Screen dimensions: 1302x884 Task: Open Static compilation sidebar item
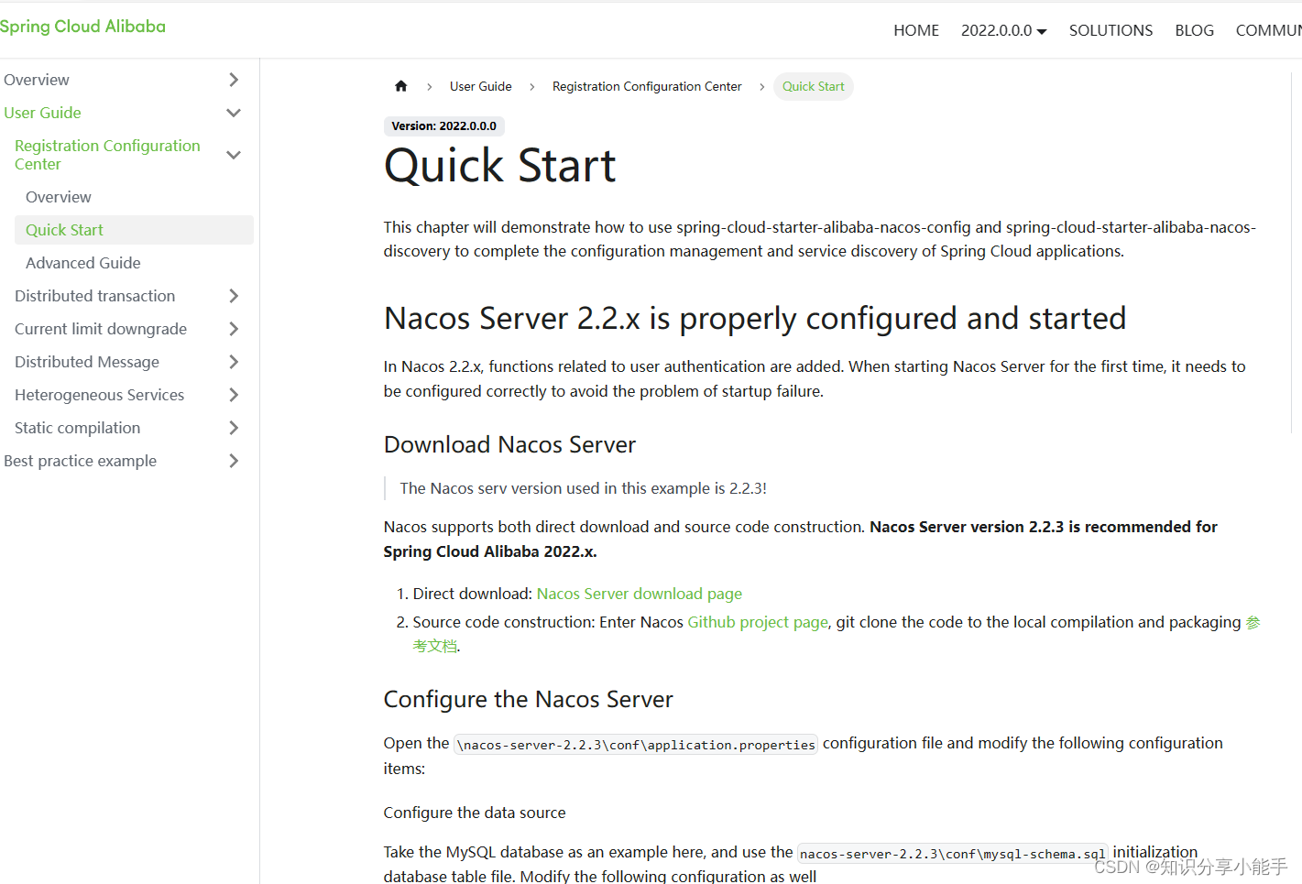[x=78, y=428]
